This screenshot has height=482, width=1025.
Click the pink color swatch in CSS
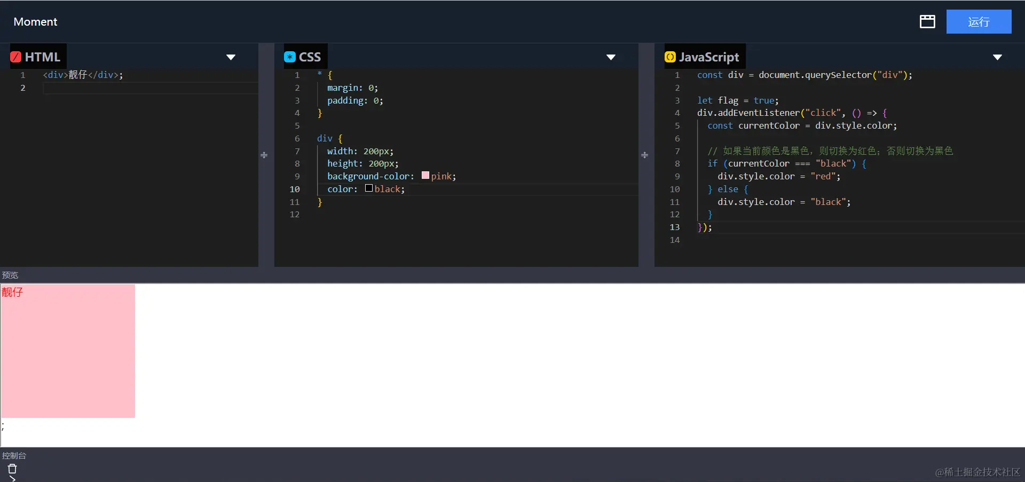pos(425,175)
